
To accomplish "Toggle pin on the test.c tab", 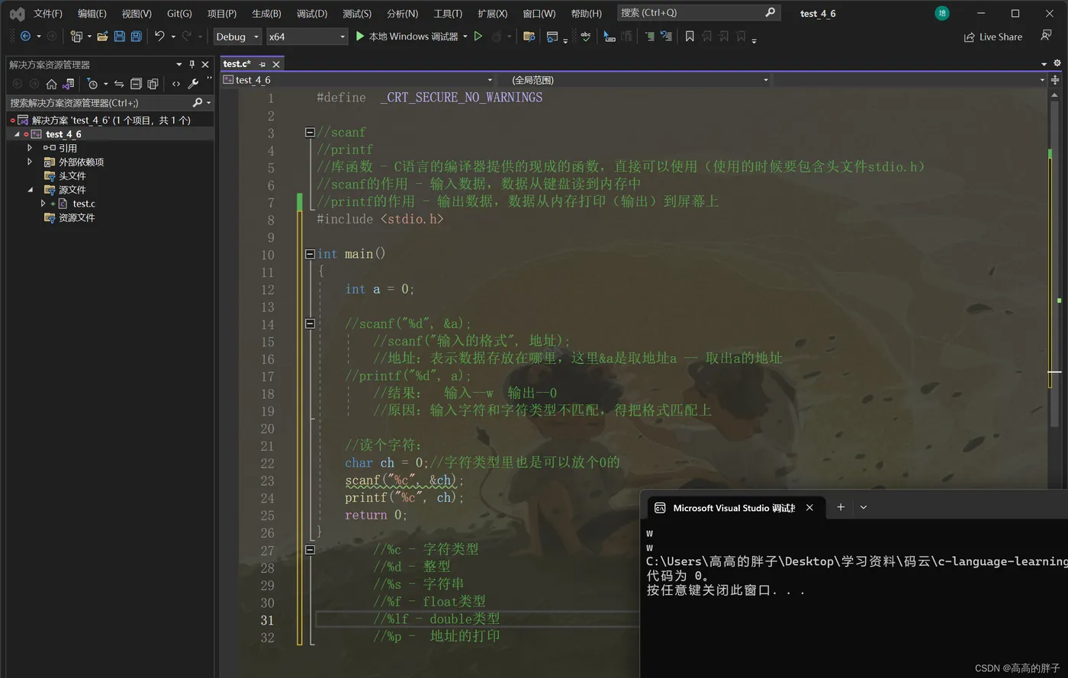I will 262,64.
